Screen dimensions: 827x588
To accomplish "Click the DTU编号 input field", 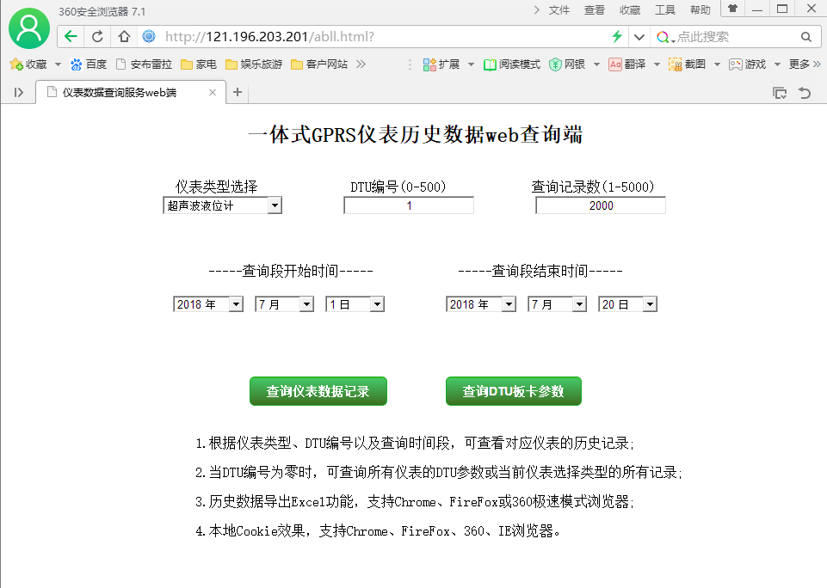I will pyautogui.click(x=409, y=205).
